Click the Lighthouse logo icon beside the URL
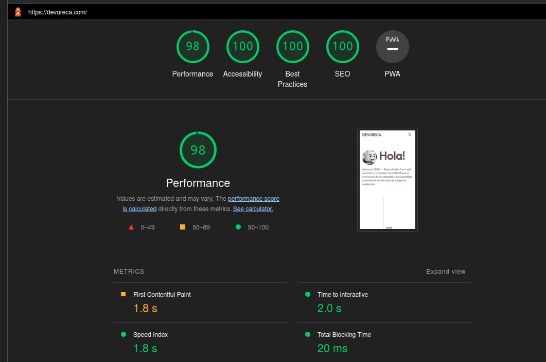Viewport: 546px width, 362px height. tap(18, 12)
